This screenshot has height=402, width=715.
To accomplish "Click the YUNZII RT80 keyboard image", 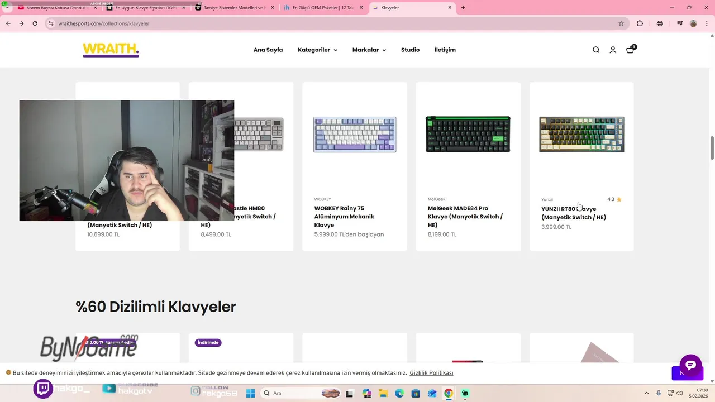I will coord(581,135).
